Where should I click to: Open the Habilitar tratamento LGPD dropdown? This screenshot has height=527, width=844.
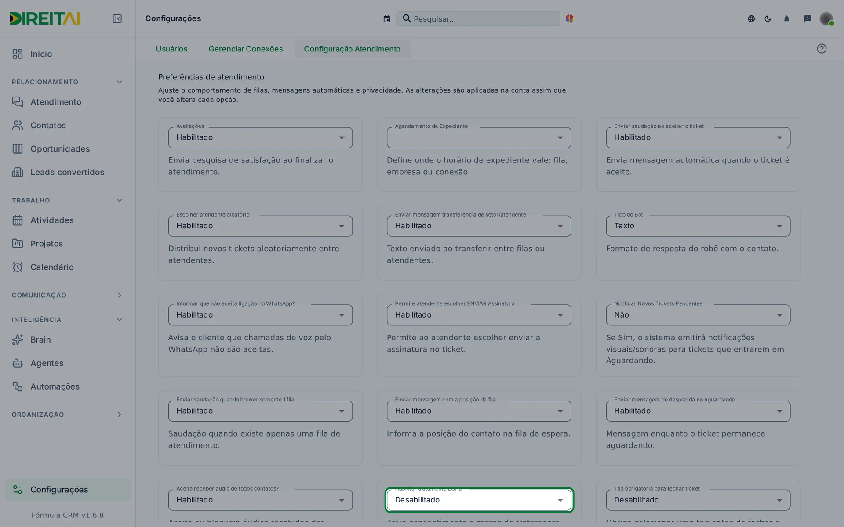click(479, 500)
